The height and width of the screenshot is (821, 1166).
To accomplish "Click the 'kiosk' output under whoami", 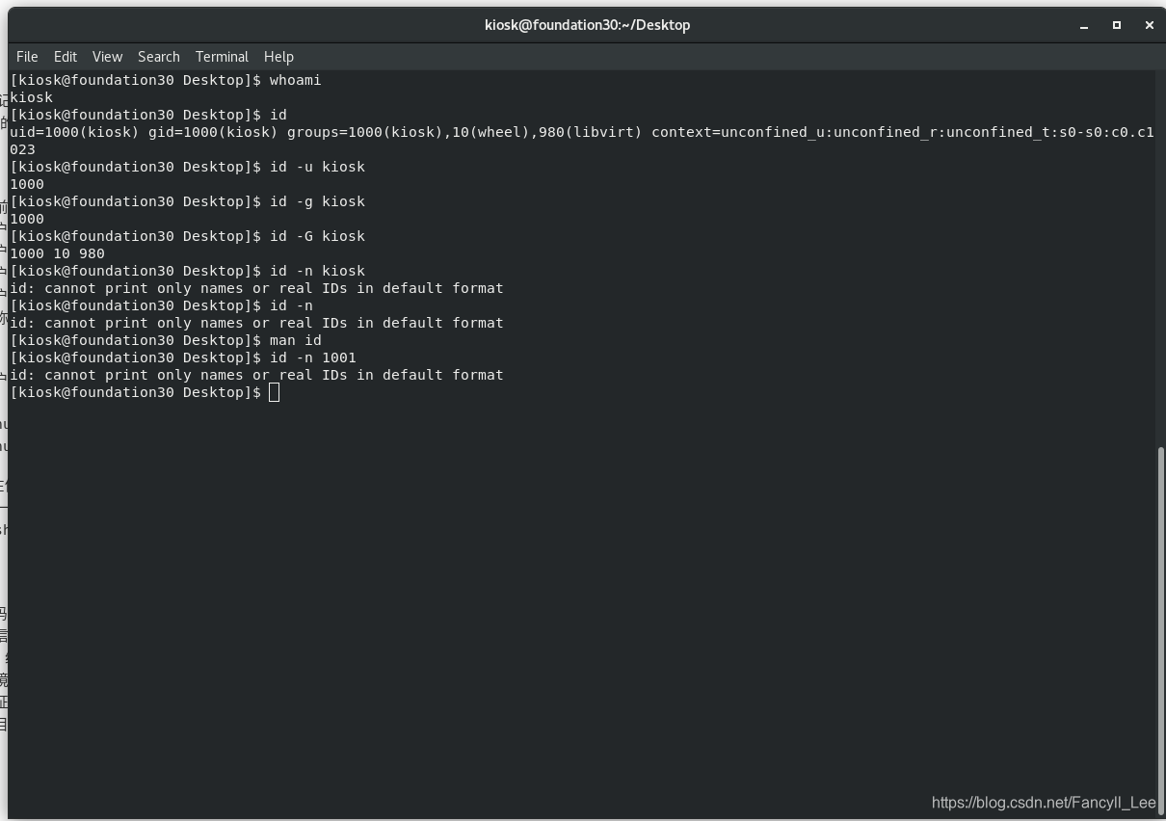I will click(32, 97).
